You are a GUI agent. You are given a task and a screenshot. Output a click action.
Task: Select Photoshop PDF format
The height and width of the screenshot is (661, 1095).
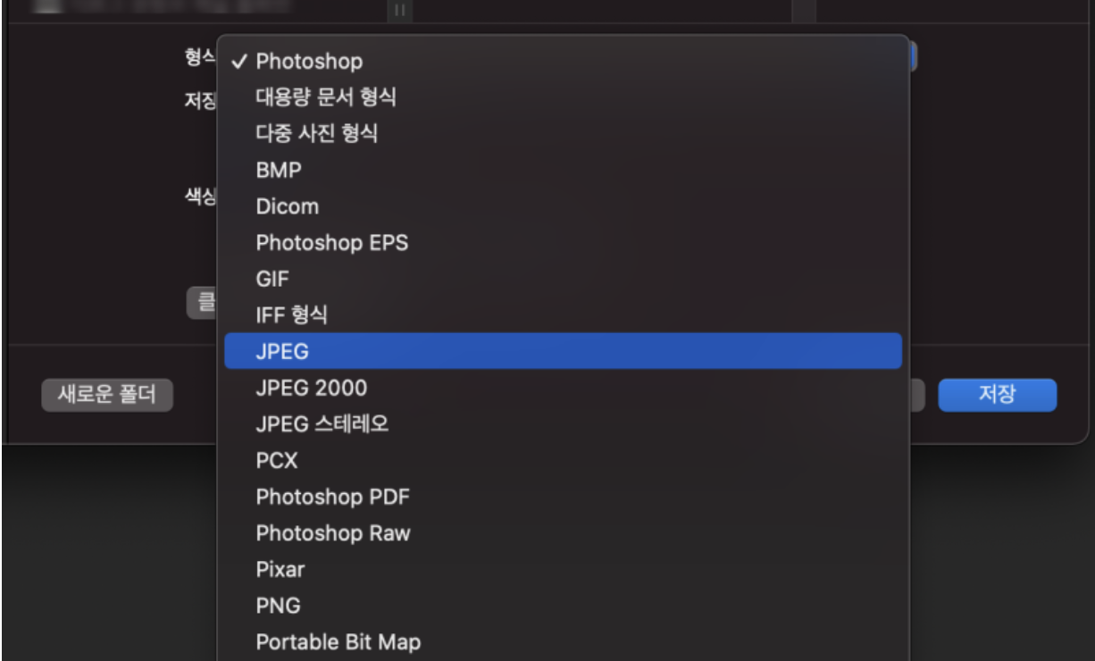(x=332, y=497)
